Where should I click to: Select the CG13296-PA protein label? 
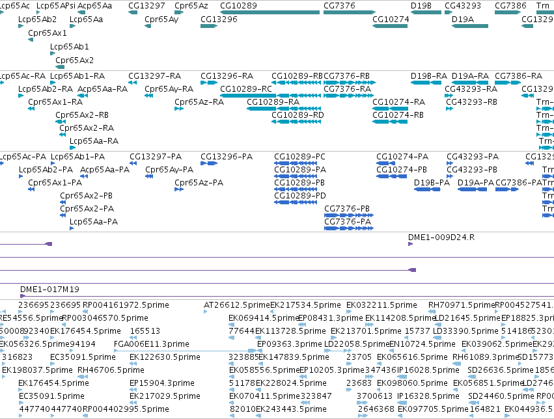click(227, 157)
